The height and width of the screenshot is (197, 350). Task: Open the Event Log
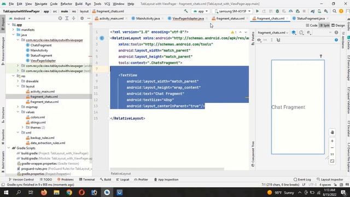pyautogui.click(x=302, y=179)
